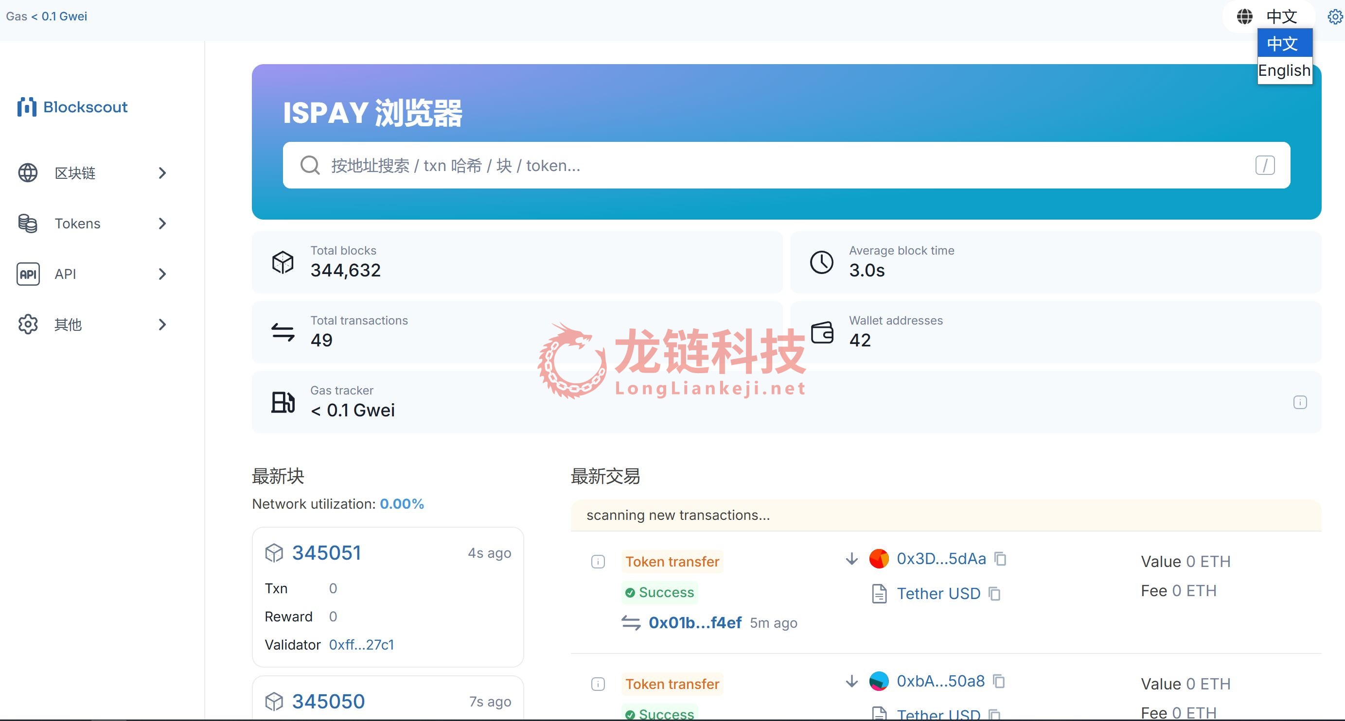The width and height of the screenshot is (1345, 721).
Task: Select English in language list
Action: pos(1284,70)
